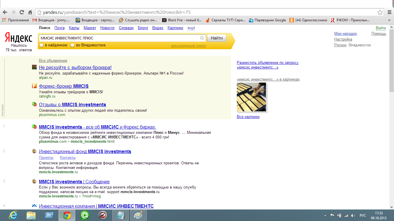The width and height of the screenshot is (394, 221).
Task: Click the Яндекс logo
Action: [18, 38]
